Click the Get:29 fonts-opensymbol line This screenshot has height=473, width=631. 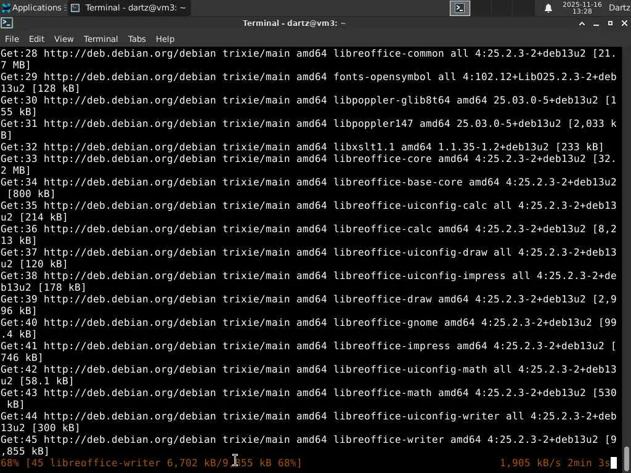pos(308,83)
